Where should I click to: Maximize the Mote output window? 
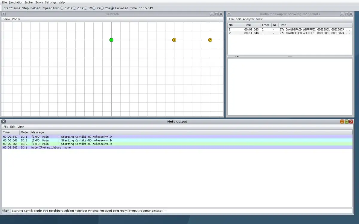pos(347,122)
